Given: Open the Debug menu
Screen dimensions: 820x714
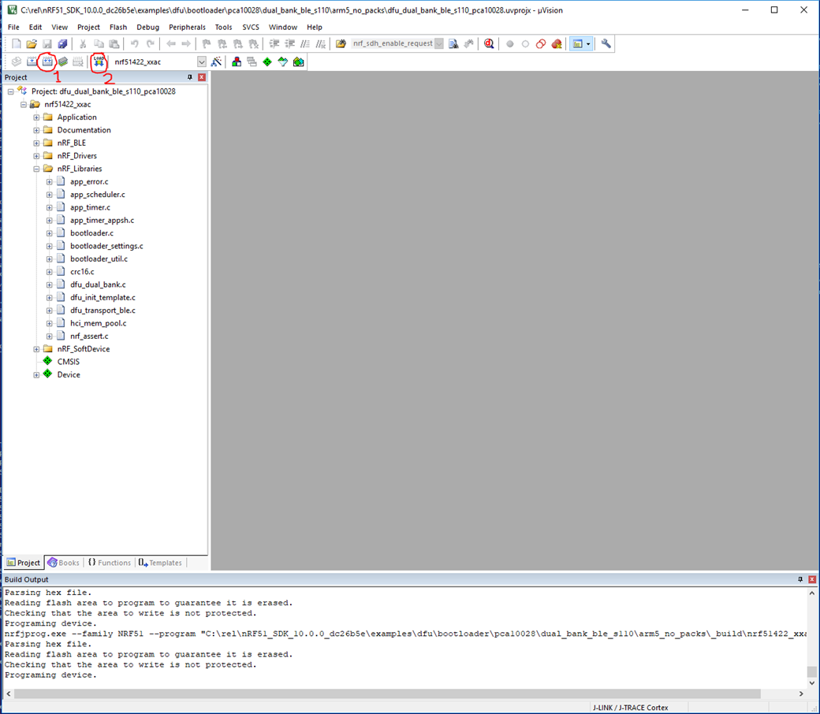Looking at the screenshot, I should click(148, 27).
